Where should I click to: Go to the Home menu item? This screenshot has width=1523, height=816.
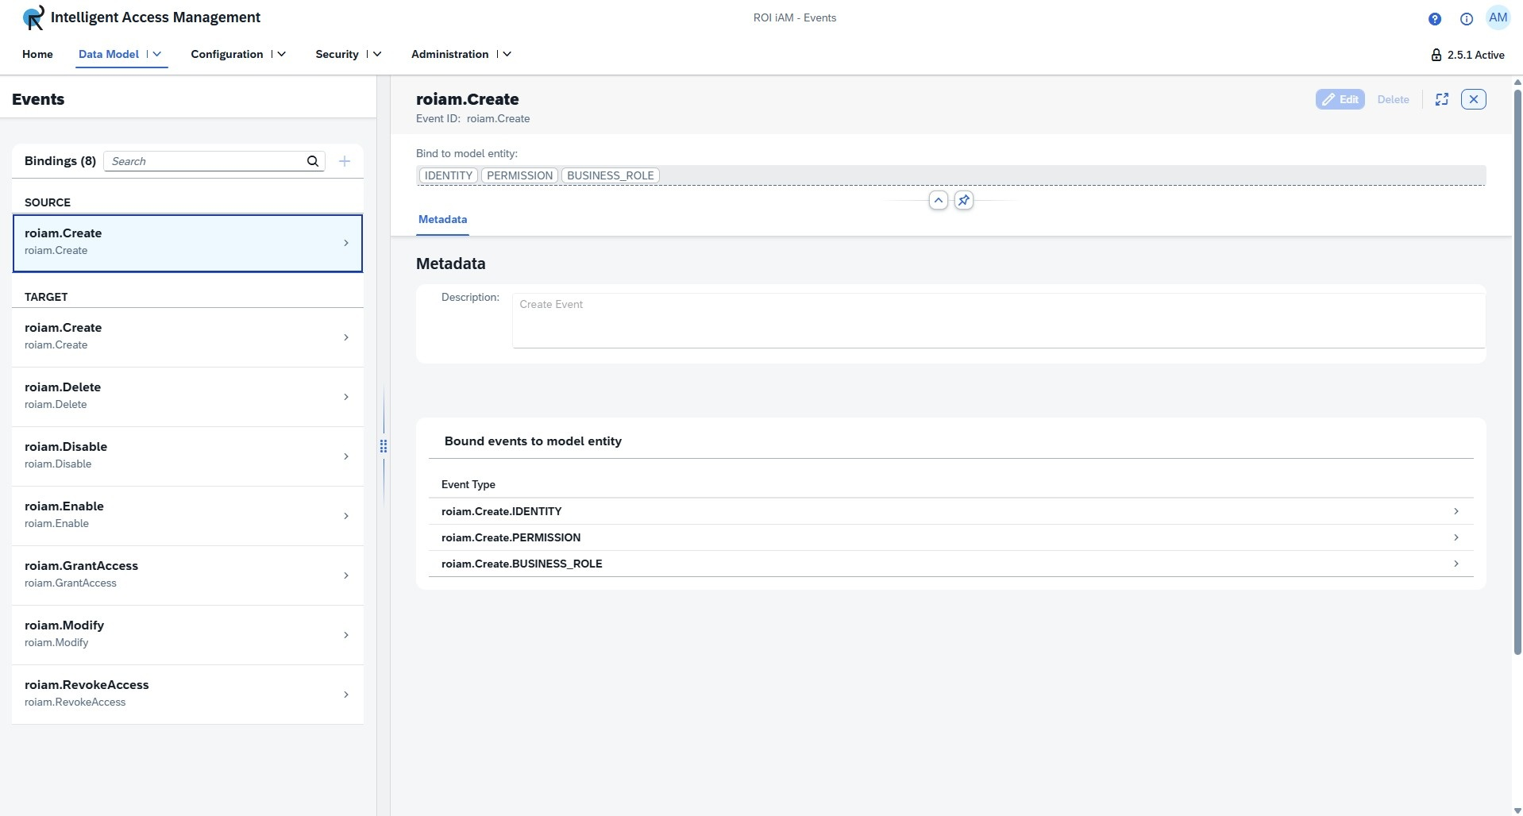tap(37, 54)
